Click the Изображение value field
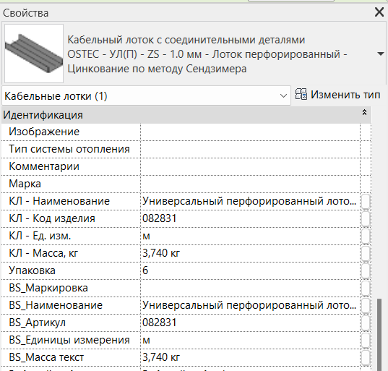 [x=250, y=132]
